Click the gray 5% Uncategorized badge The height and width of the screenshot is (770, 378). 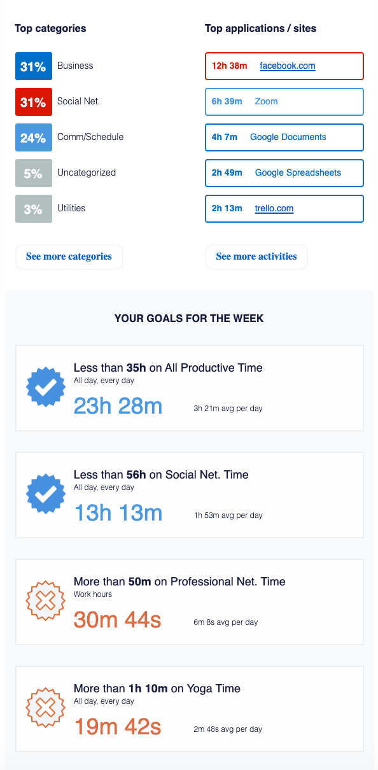pos(34,173)
